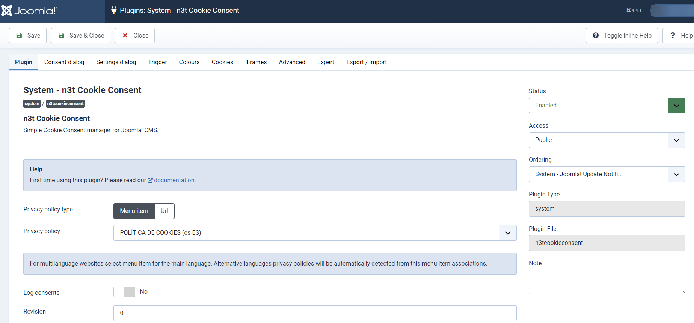Select Menu item privacy policy type
Image resolution: width=694 pixels, height=323 pixels.
click(134, 211)
